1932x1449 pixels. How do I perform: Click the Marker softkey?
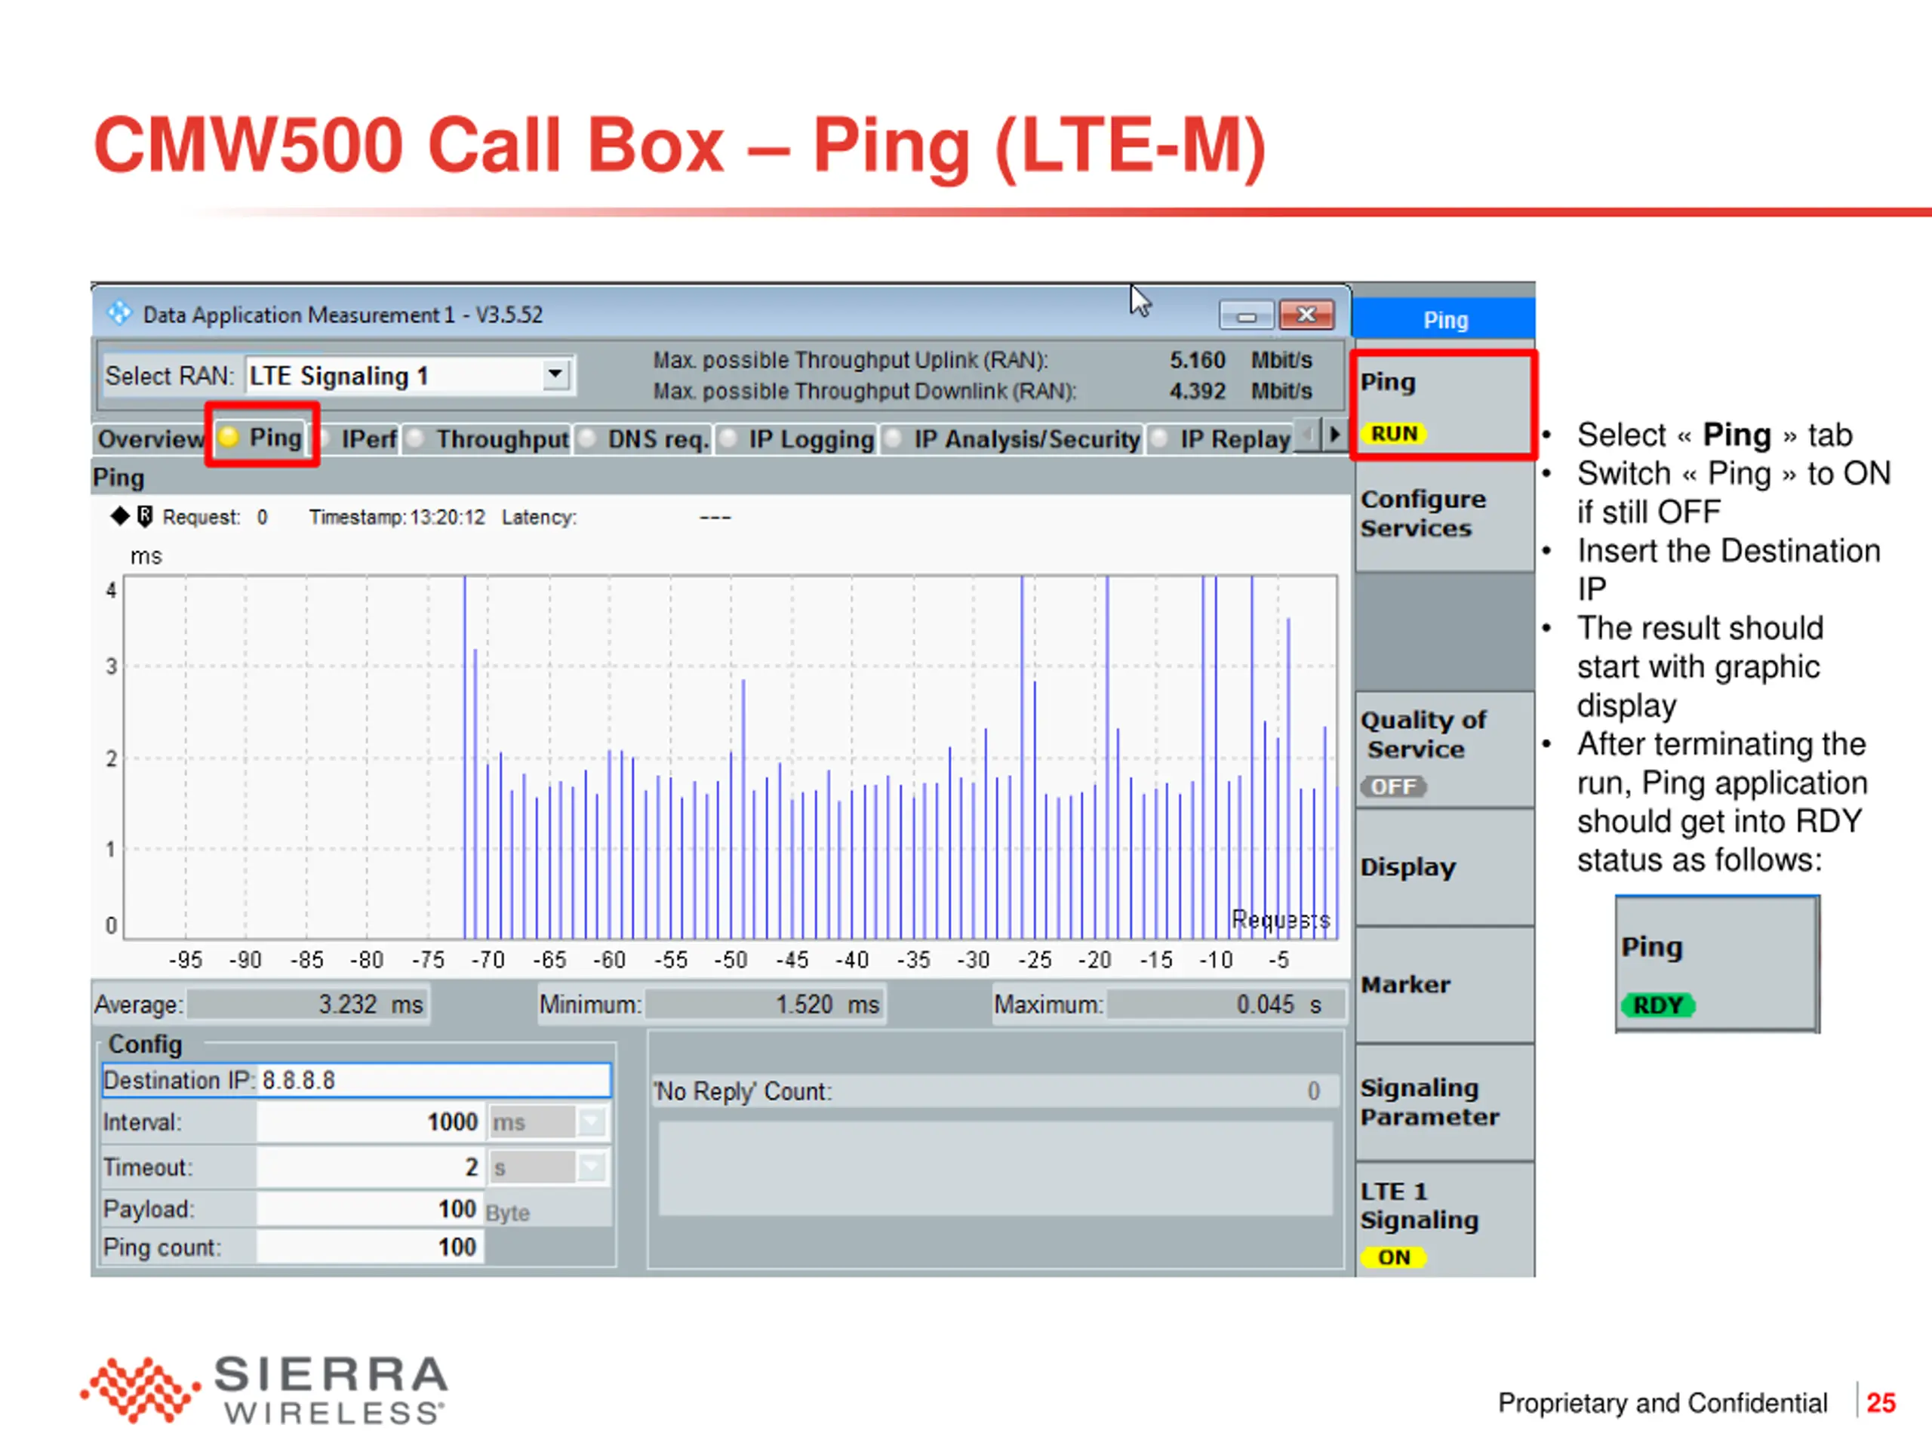tap(1444, 984)
